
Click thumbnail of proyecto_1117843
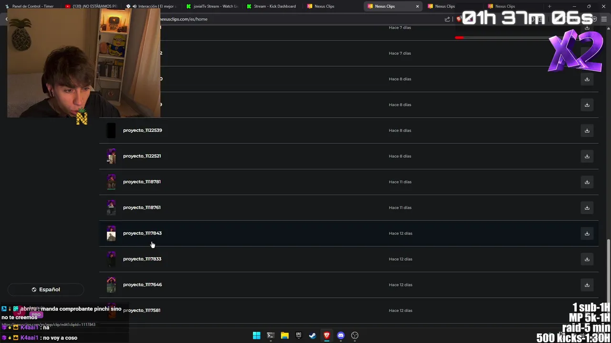111,233
